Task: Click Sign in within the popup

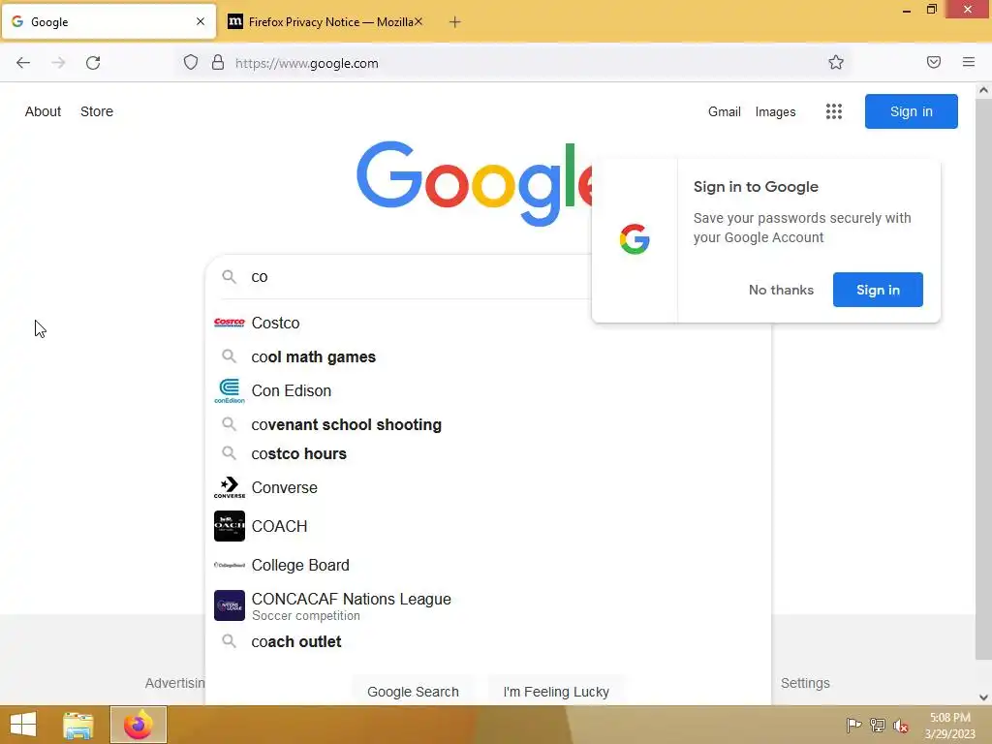Action: [x=878, y=290]
